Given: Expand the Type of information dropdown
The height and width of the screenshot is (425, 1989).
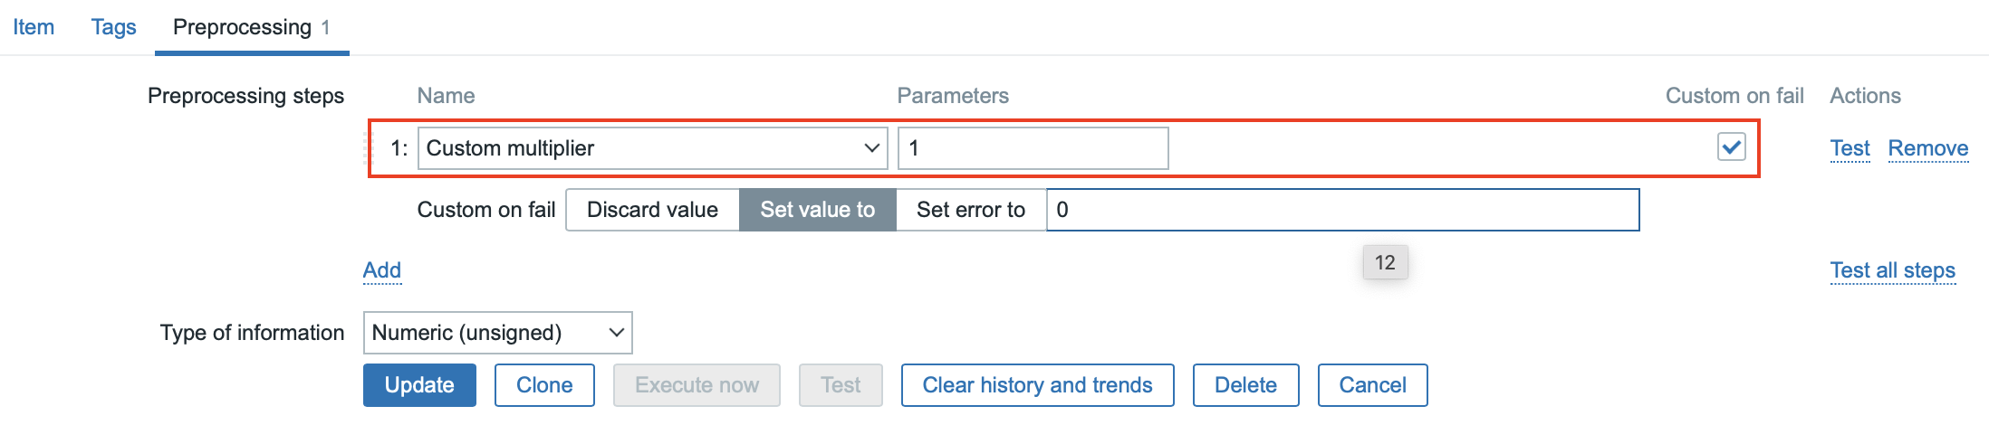Looking at the screenshot, I should coord(497,333).
